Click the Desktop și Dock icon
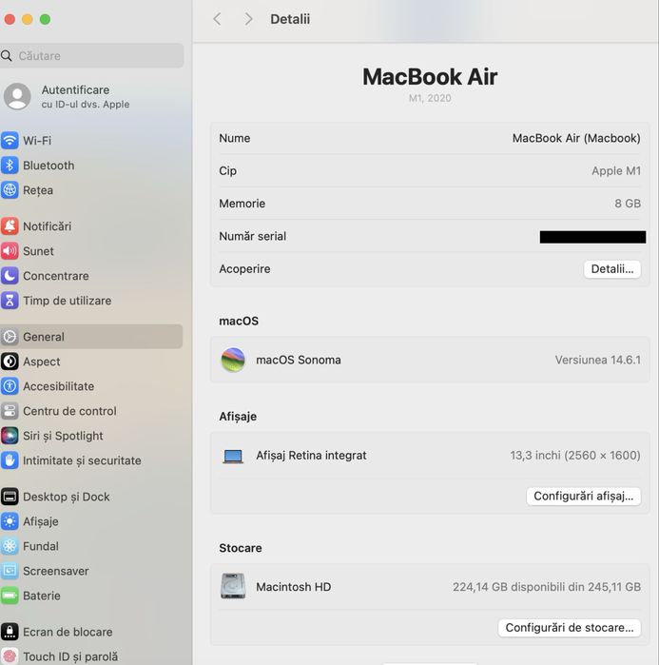659x665 pixels. pos(10,497)
